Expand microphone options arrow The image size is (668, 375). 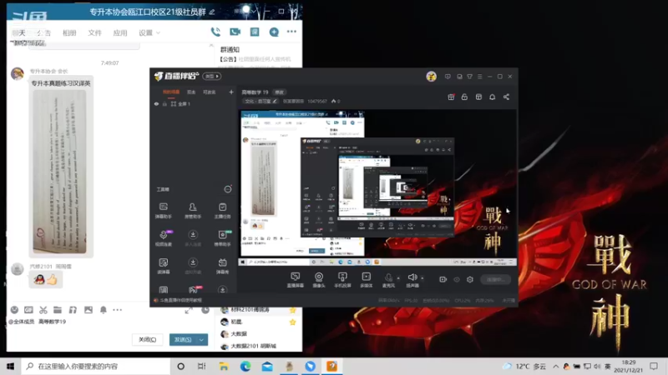398,278
